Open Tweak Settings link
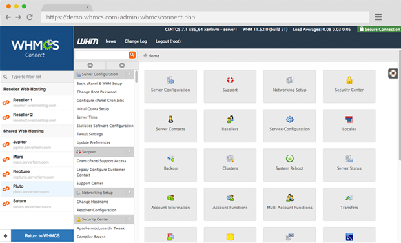 point(90,134)
